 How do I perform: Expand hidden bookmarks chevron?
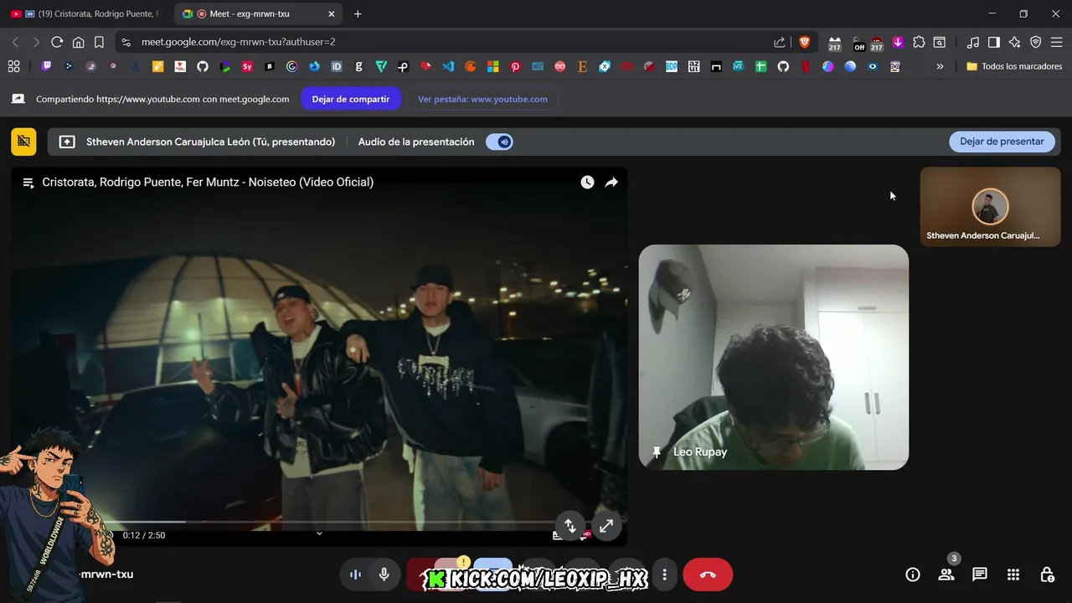940,66
